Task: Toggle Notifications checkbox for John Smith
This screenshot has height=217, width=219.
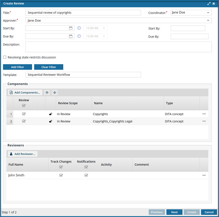Action: 86,175
